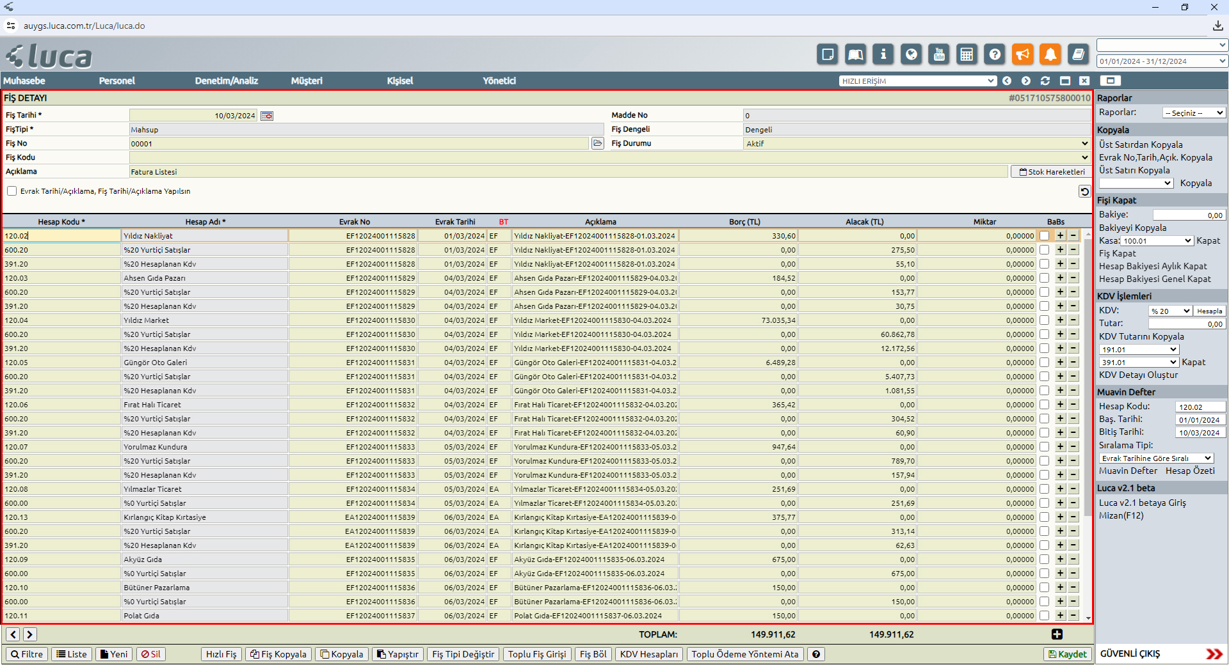
Task: Open the YouTube icon in top toolbar
Action: [x=939, y=54]
